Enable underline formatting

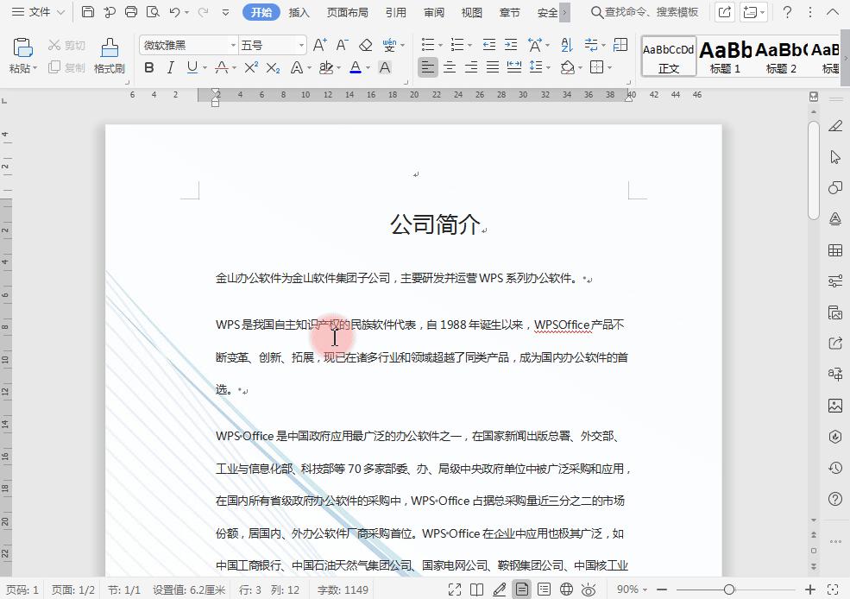190,67
